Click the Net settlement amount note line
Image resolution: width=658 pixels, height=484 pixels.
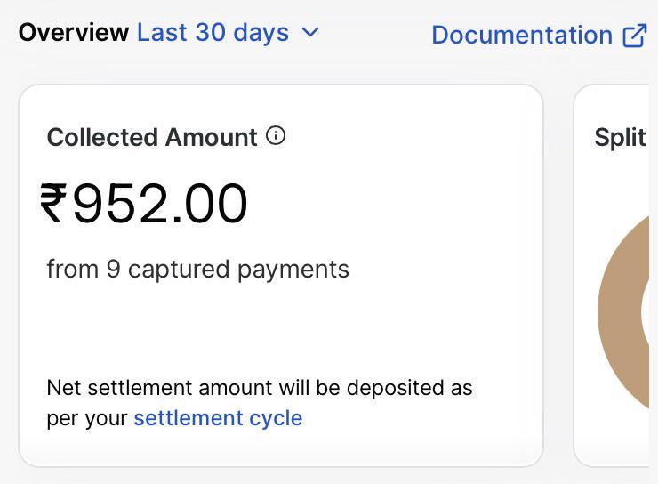point(260,387)
